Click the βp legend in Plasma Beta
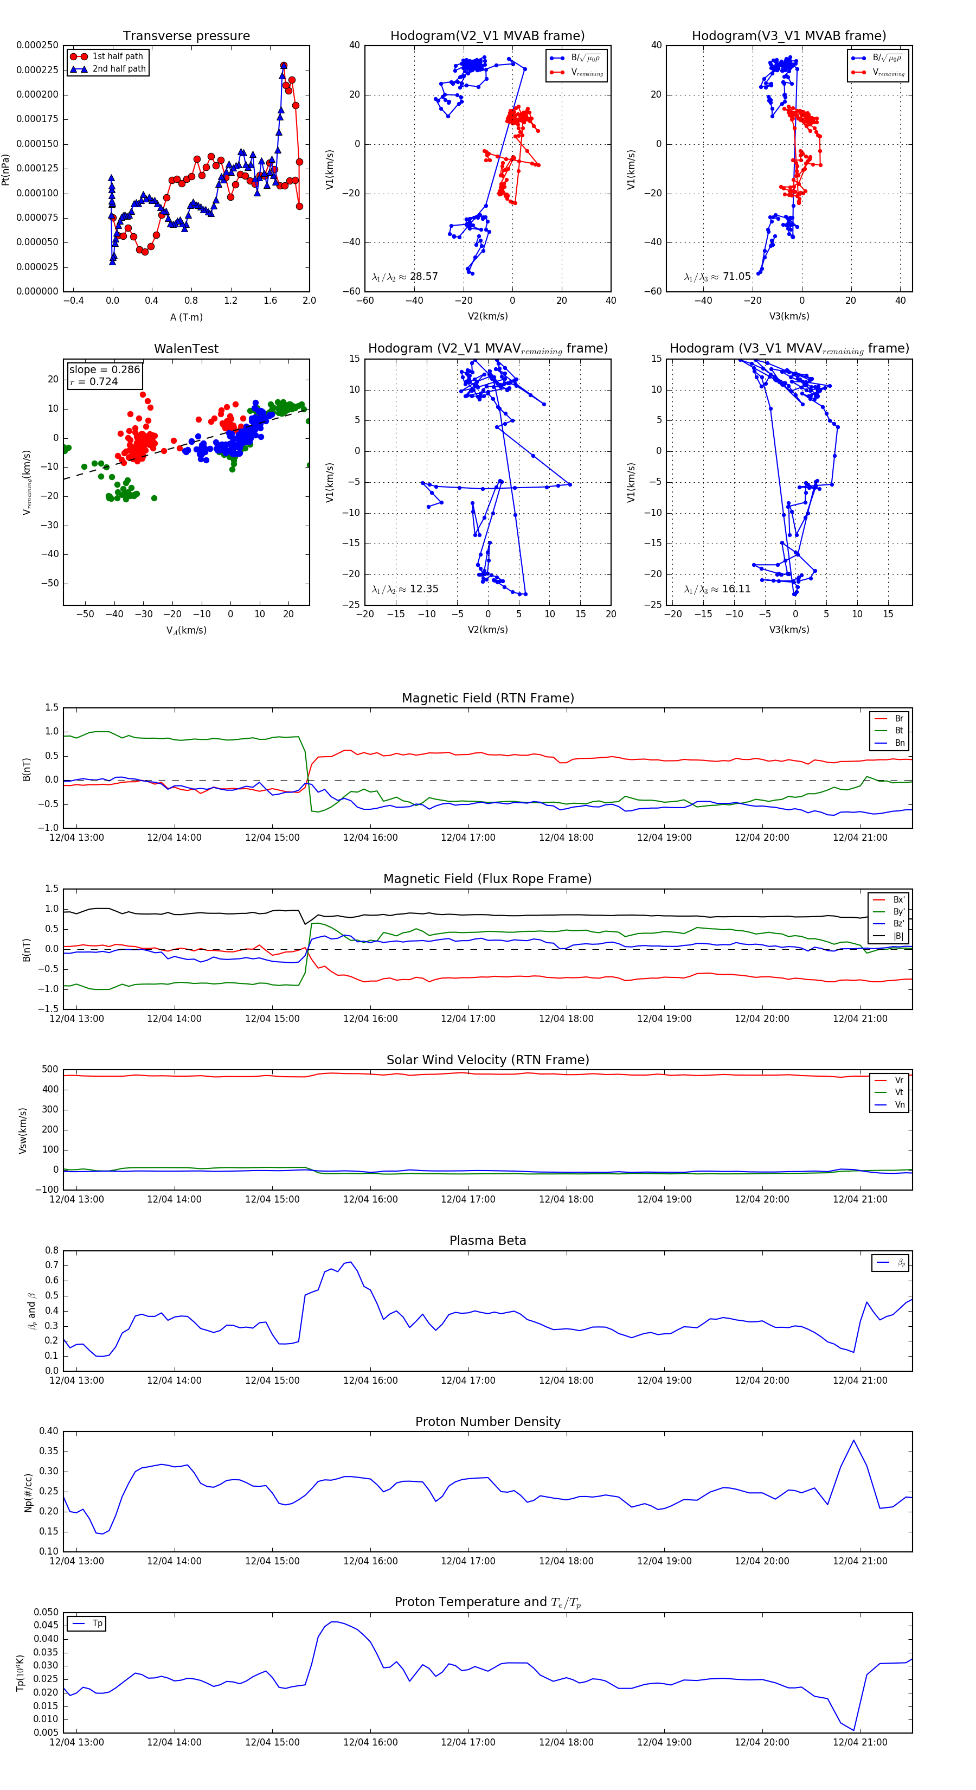The image size is (976, 1790). click(x=890, y=1263)
